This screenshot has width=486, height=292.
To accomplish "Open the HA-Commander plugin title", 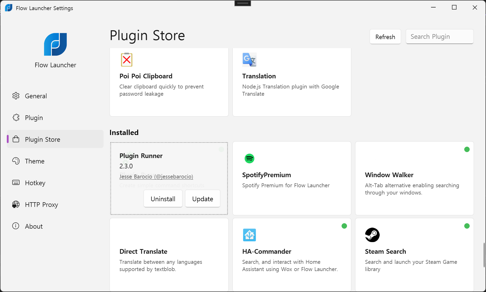I will click(267, 251).
